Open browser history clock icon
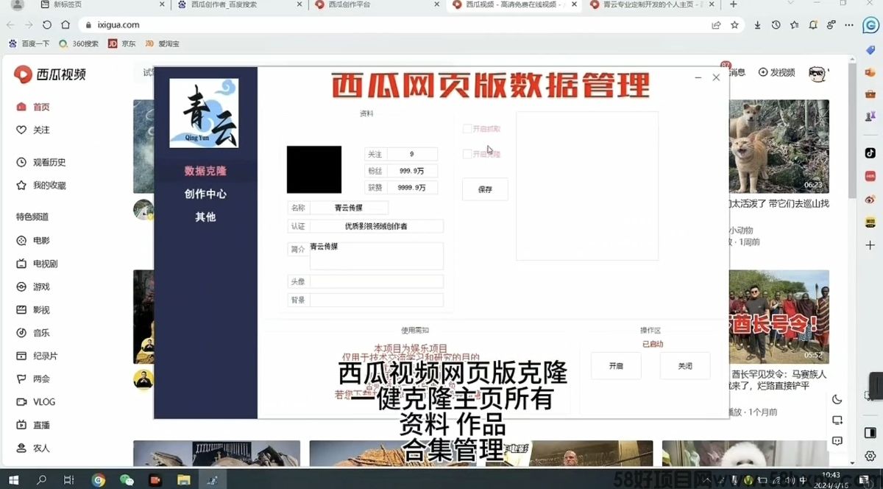The width and height of the screenshot is (883, 489). (x=776, y=25)
